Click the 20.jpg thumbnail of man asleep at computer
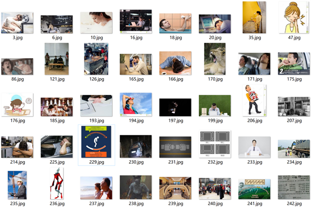This screenshot has width=311, height=207. (215, 24)
